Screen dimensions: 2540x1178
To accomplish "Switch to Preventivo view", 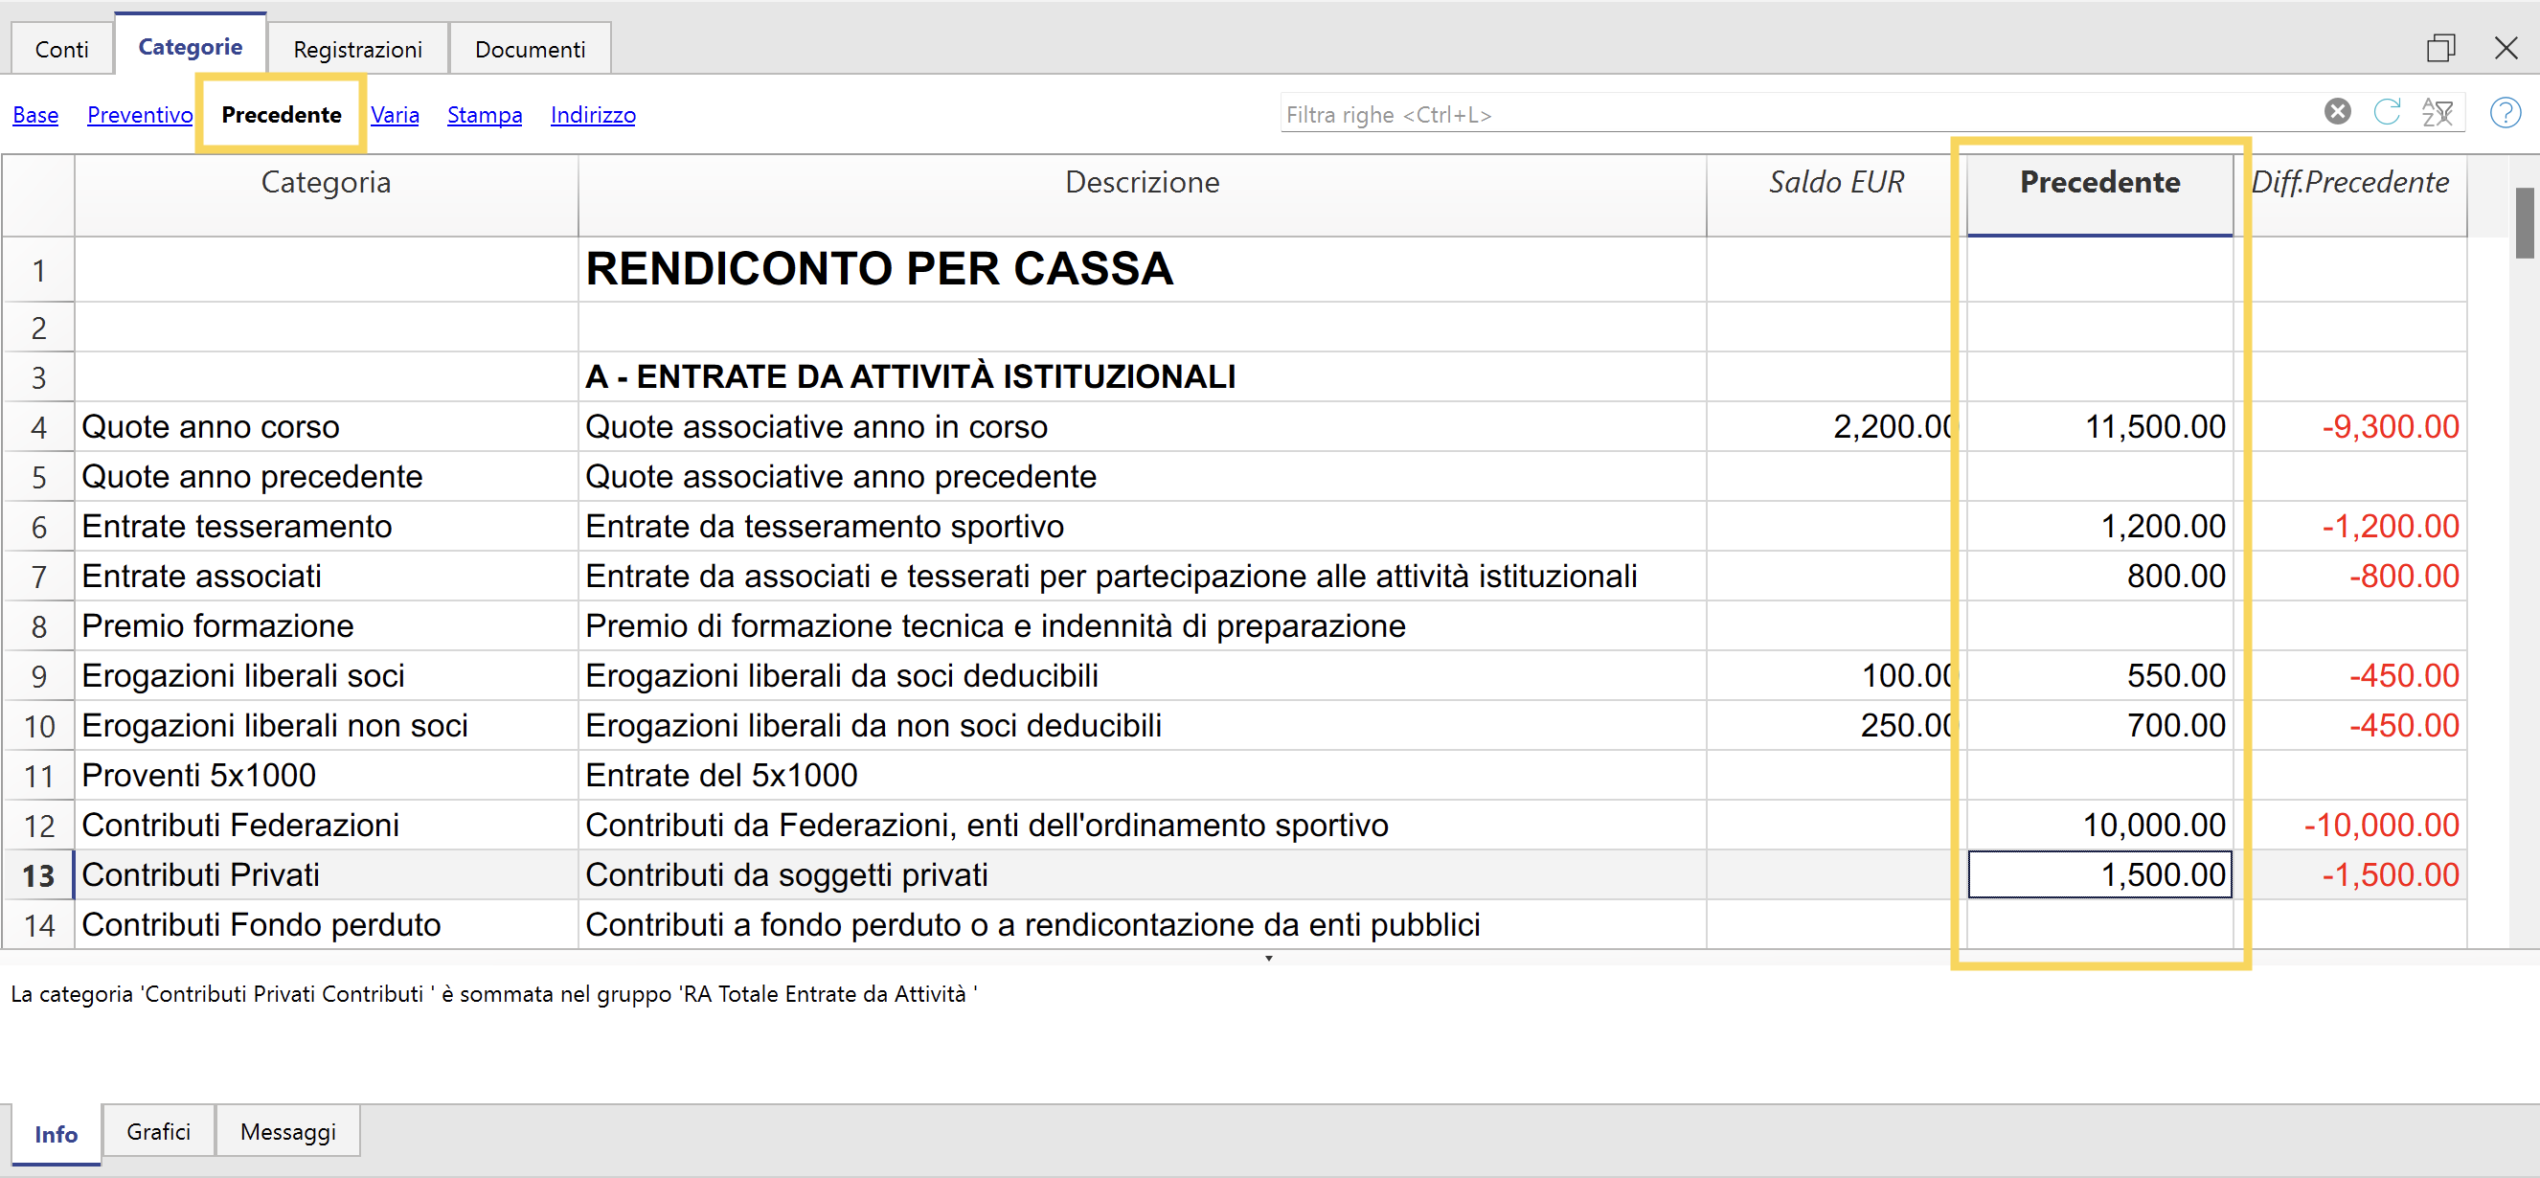I will coord(139,114).
